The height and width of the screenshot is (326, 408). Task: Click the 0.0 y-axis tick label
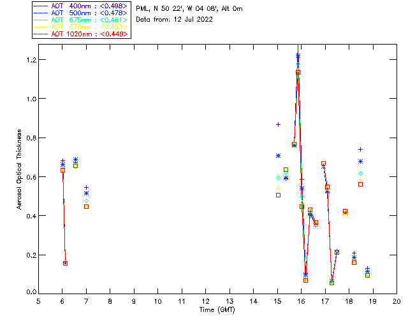31,292
